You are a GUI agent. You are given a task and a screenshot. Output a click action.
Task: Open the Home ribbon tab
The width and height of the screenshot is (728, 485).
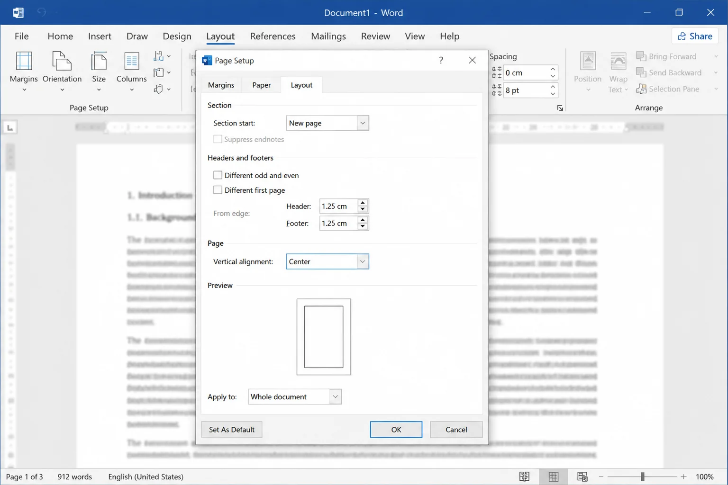[x=60, y=36]
